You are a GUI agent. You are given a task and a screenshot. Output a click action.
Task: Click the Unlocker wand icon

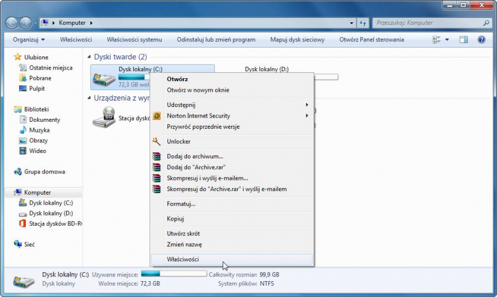pyautogui.click(x=156, y=142)
